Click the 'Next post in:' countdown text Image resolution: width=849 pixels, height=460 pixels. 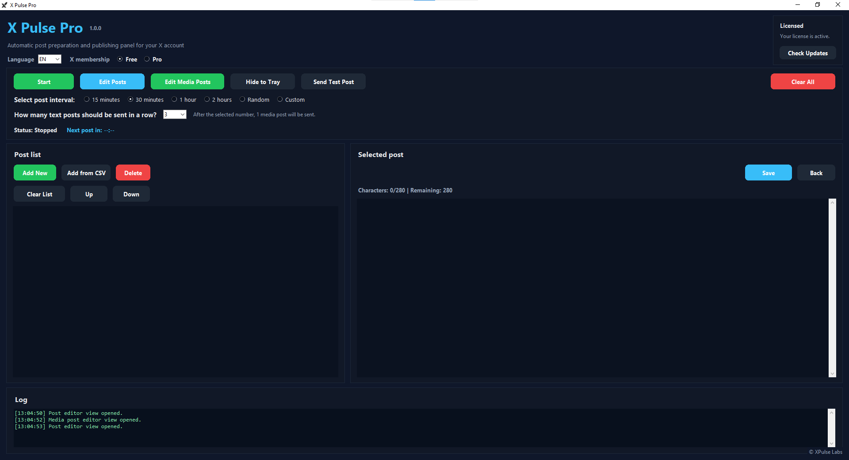point(91,130)
